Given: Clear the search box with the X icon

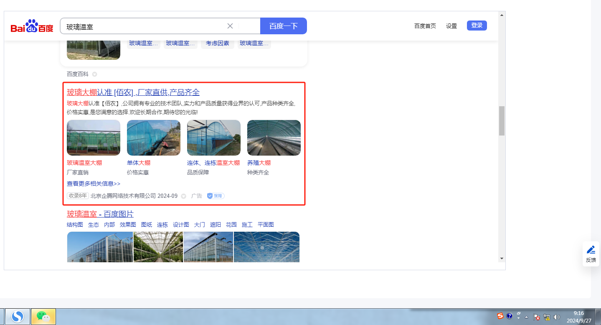Looking at the screenshot, I should coord(230,26).
